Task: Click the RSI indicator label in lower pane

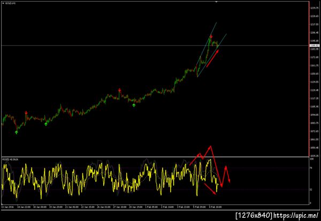Action: pos(10,159)
